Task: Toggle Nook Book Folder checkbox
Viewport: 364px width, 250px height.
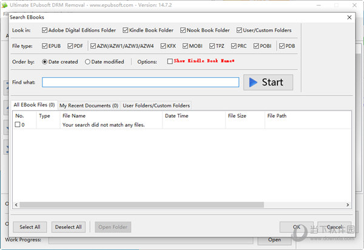Action: (x=183, y=30)
